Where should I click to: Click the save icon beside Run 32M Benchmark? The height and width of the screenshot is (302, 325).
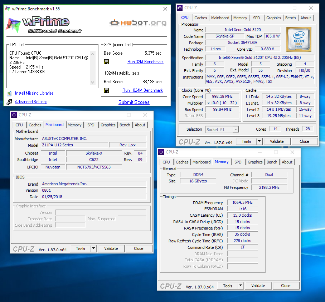click(106, 62)
